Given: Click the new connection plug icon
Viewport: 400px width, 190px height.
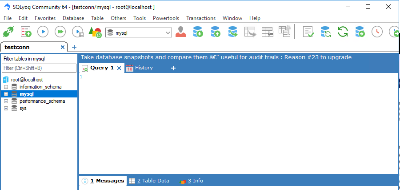Looking at the screenshot, I should (8, 32).
